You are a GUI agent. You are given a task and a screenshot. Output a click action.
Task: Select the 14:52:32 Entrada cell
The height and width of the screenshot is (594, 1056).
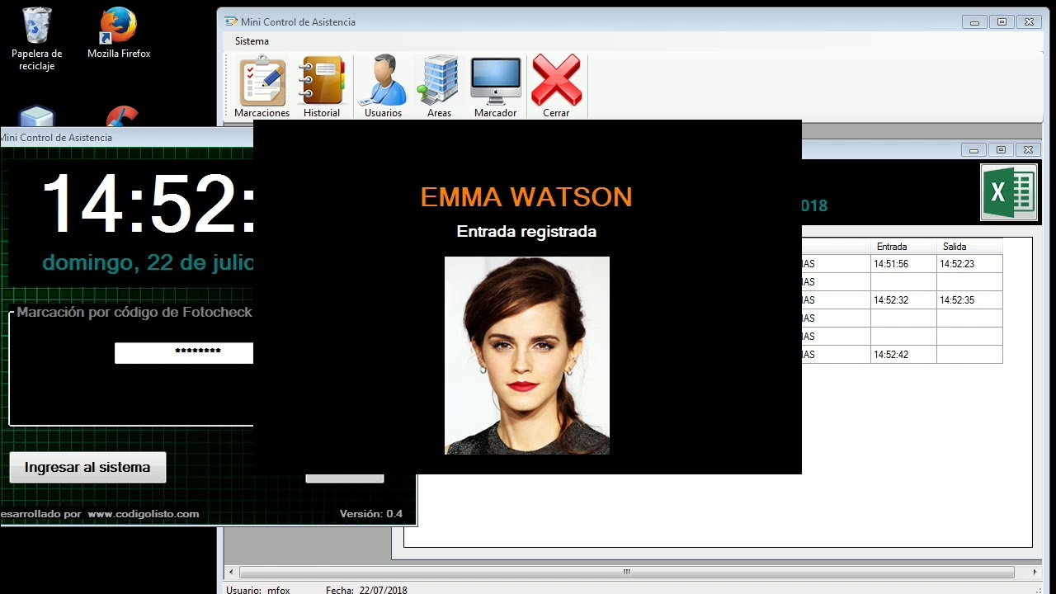(x=903, y=300)
